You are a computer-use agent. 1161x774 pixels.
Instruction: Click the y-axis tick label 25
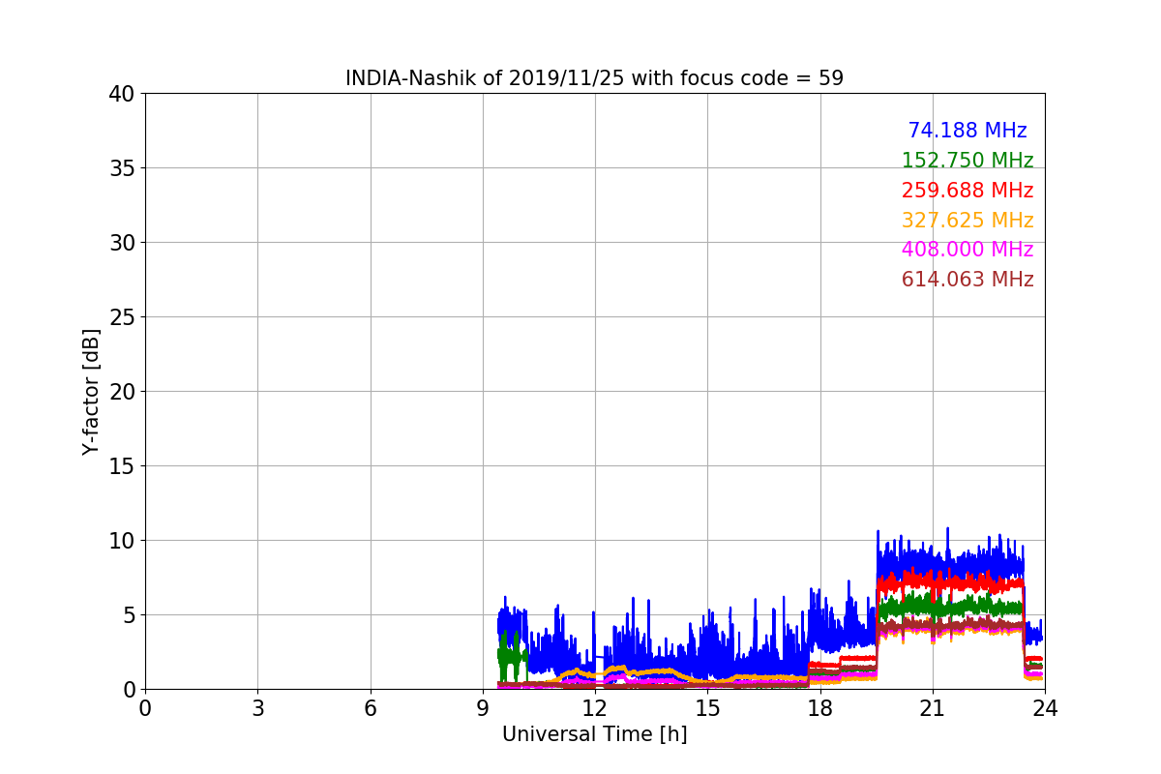pyautogui.click(x=122, y=317)
